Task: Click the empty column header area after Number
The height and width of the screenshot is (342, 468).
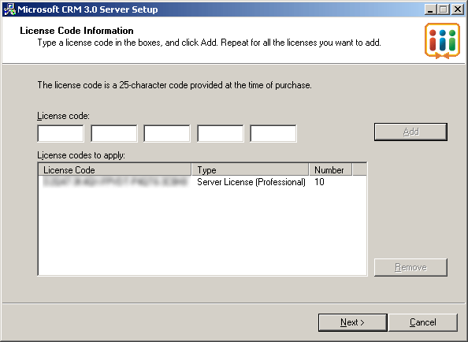Action: 359,169
